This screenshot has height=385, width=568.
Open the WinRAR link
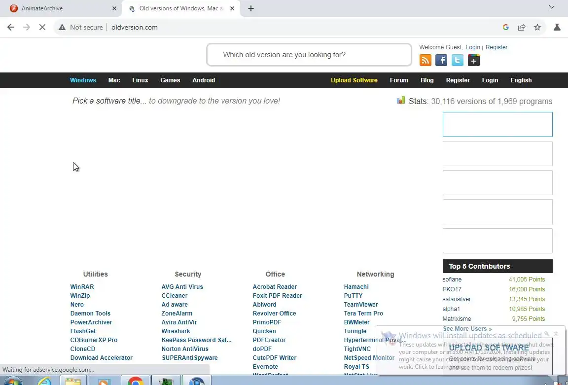[x=82, y=286]
